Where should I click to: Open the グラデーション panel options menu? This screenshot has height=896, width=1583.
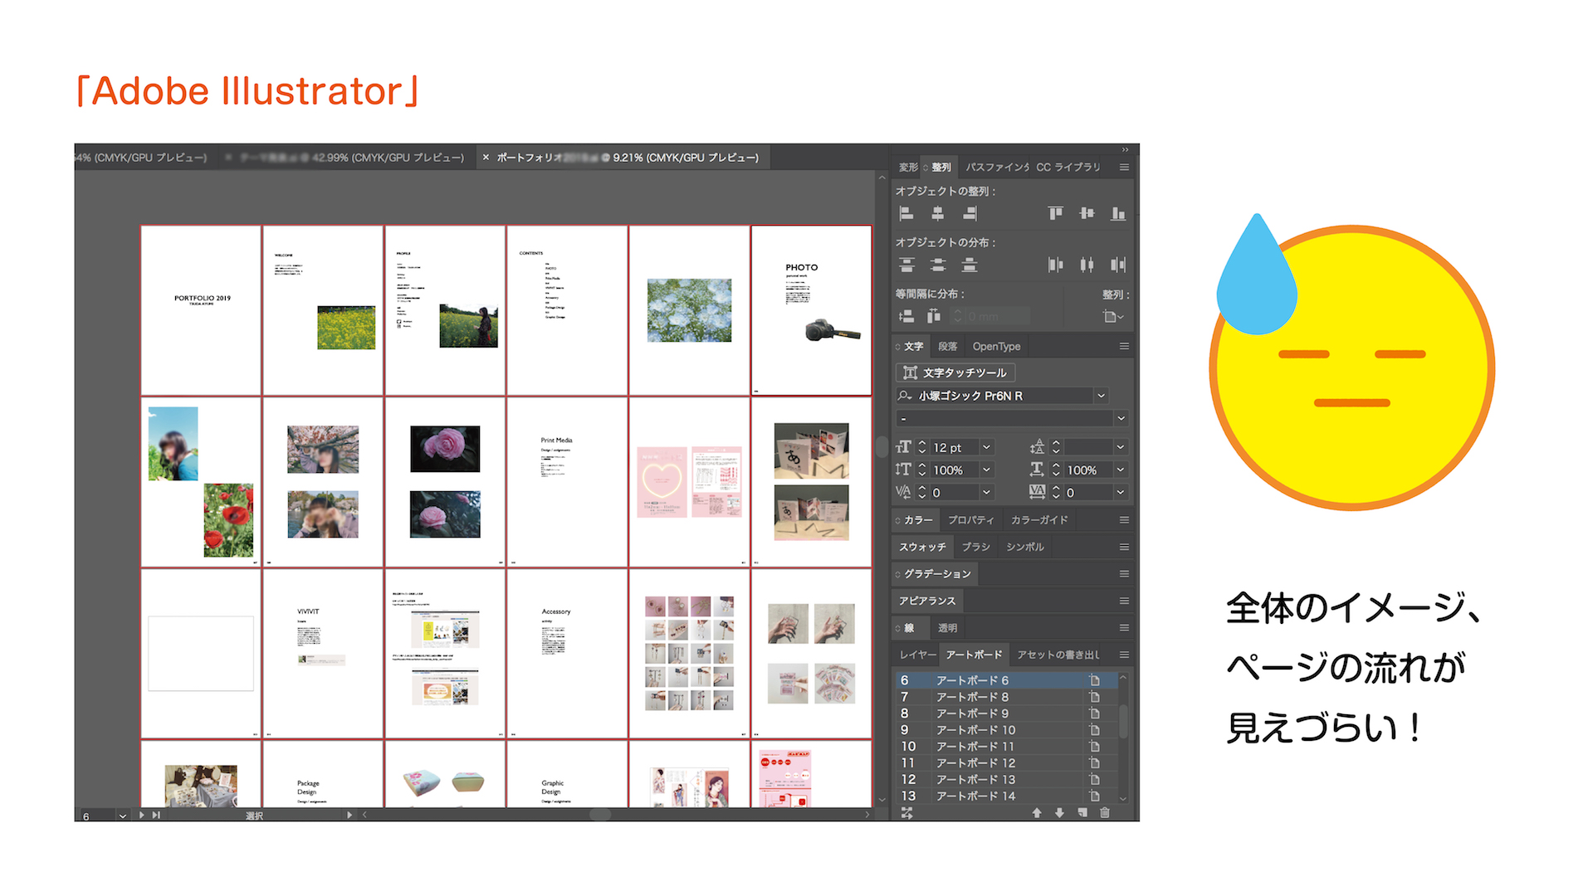click(1124, 574)
